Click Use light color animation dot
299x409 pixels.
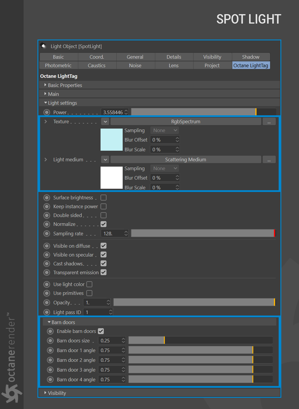point(47,284)
